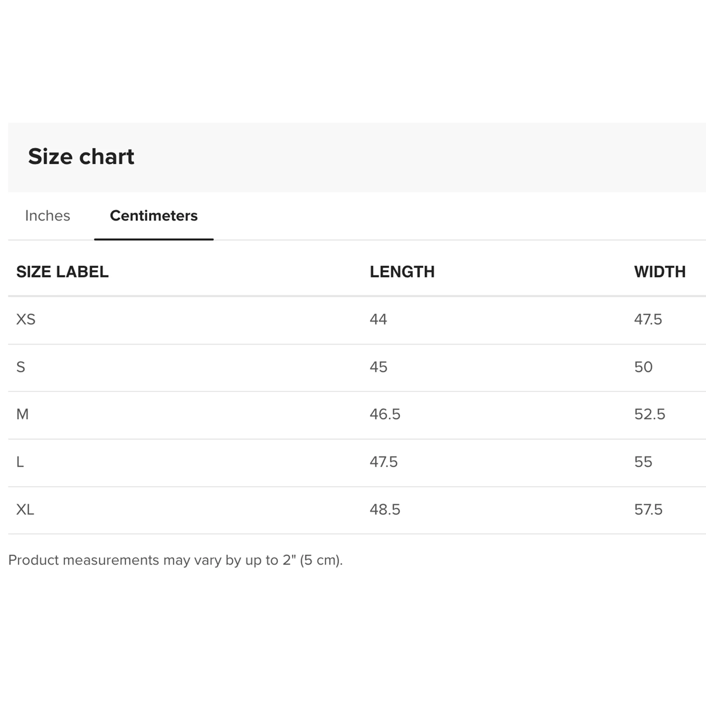Click the S width value 50

point(644,367)
